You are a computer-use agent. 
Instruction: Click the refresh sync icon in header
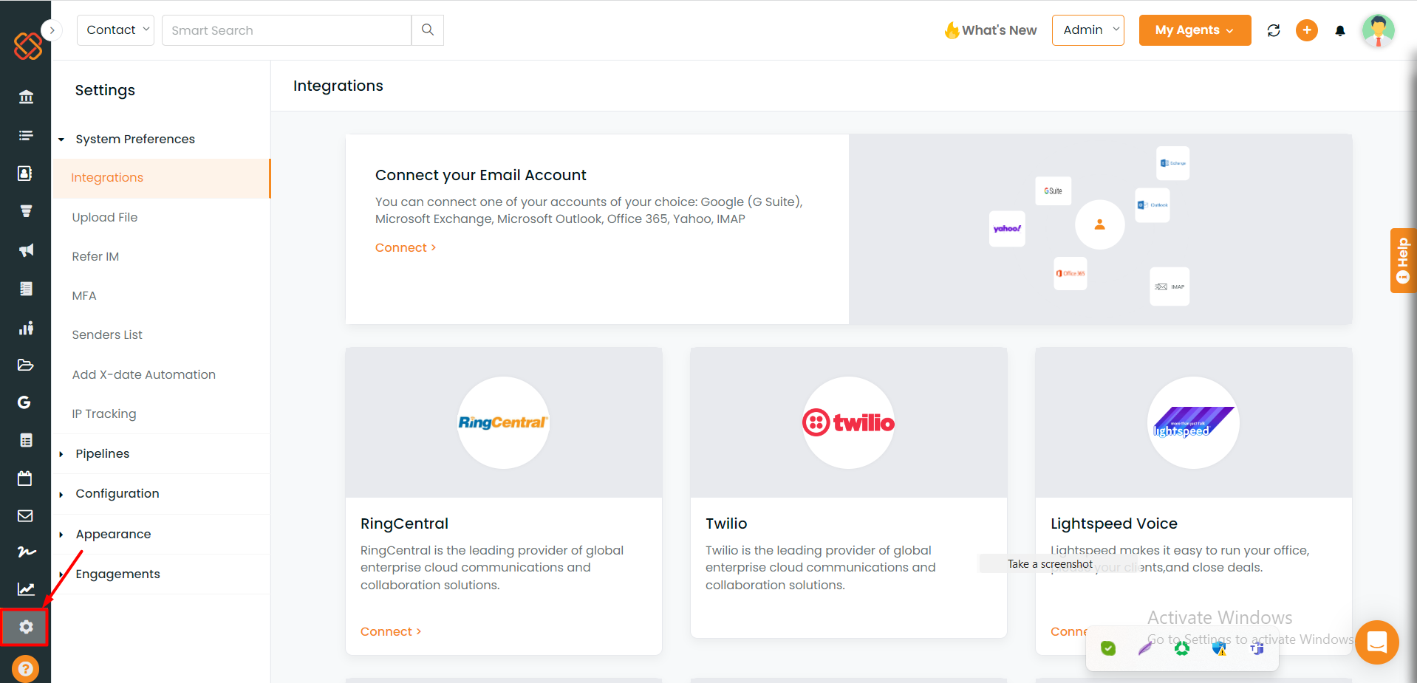(x=1274, y=30)
